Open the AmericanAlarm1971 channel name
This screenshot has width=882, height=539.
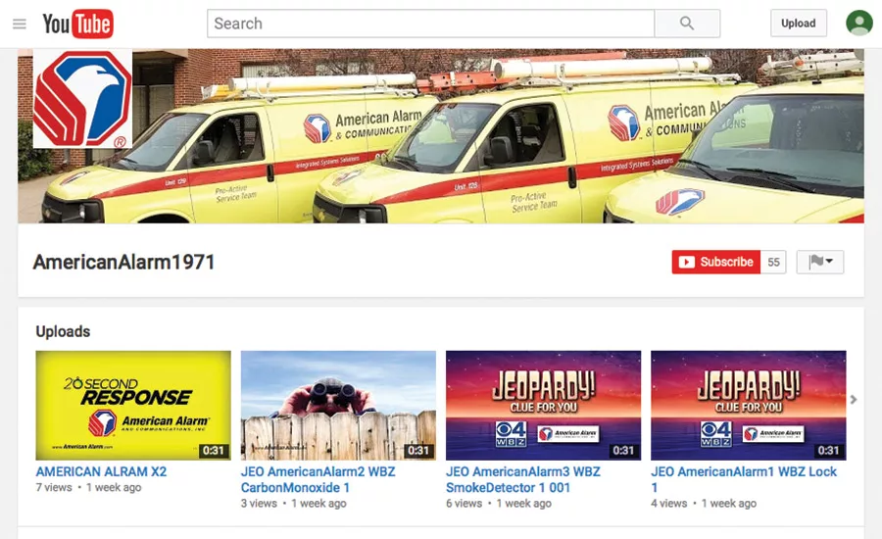tap(123, 263)
